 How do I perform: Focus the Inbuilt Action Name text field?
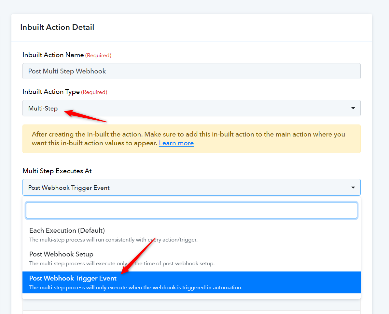pyautogui.click(x=191, y=71)
